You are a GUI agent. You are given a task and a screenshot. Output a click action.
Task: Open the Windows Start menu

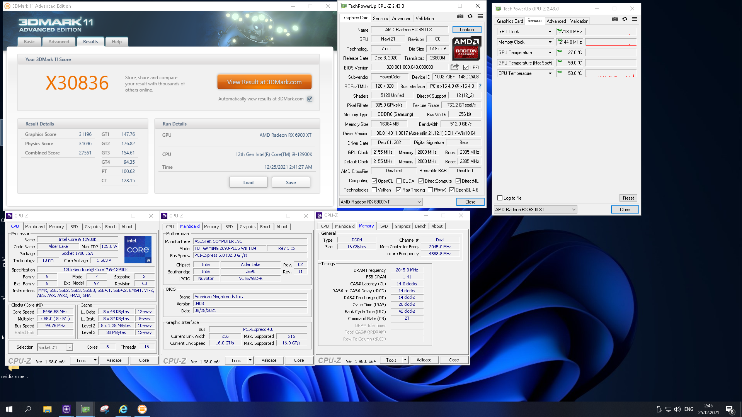[9, 409]
